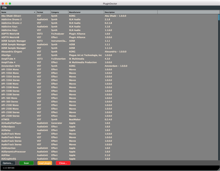Click 1.6.0 version in the AUDistortion row
The image size is (220, 171).
point(107,148)
